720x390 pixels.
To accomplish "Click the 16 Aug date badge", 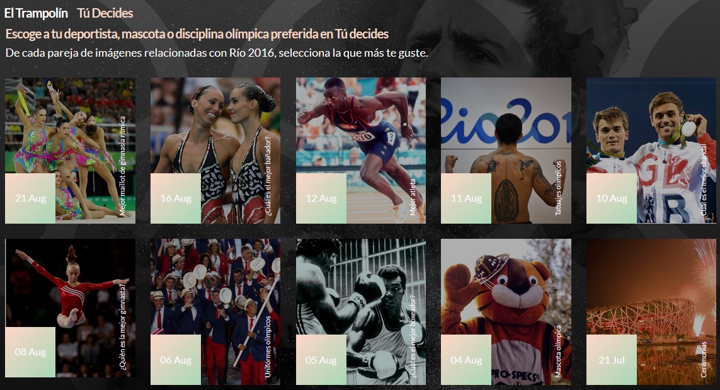I will tap(176, 198).
